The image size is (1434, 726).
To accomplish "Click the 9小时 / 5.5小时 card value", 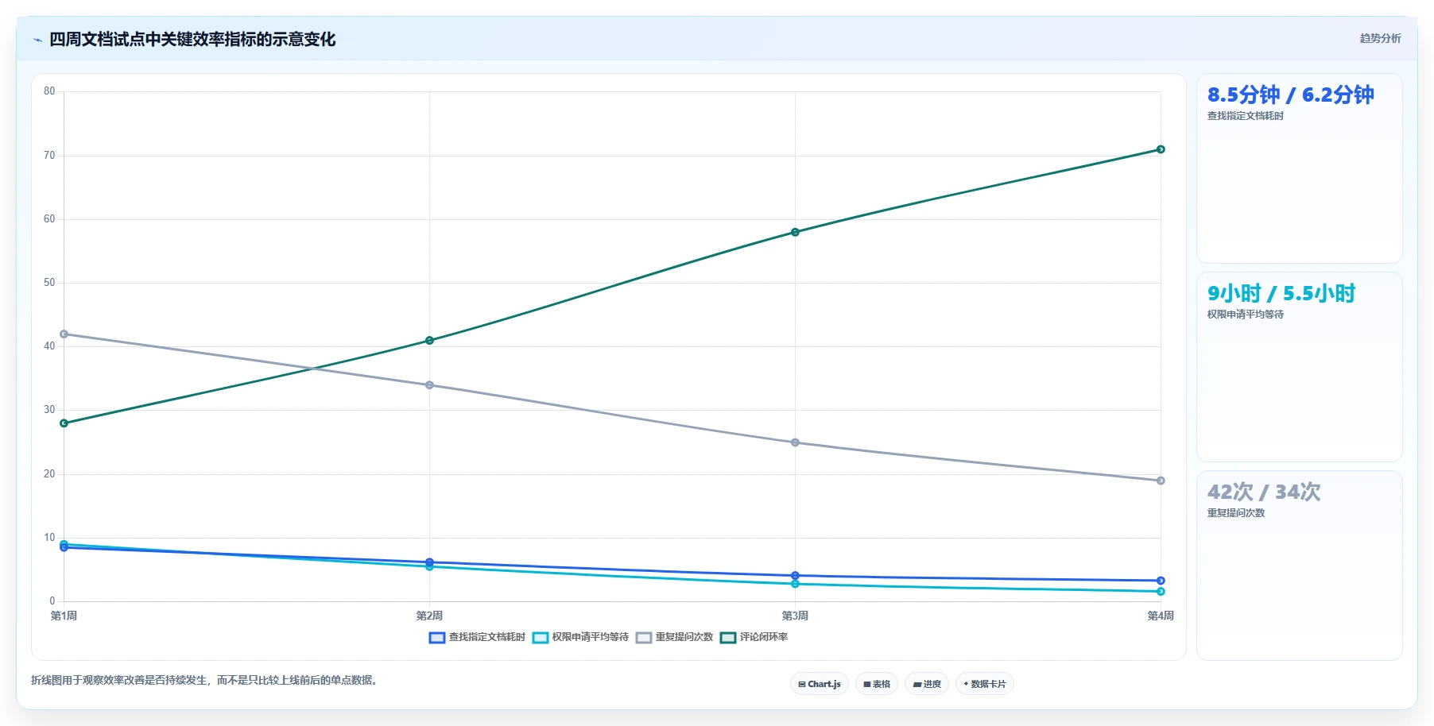I will pyautogui.click(x=1281, y=294).
